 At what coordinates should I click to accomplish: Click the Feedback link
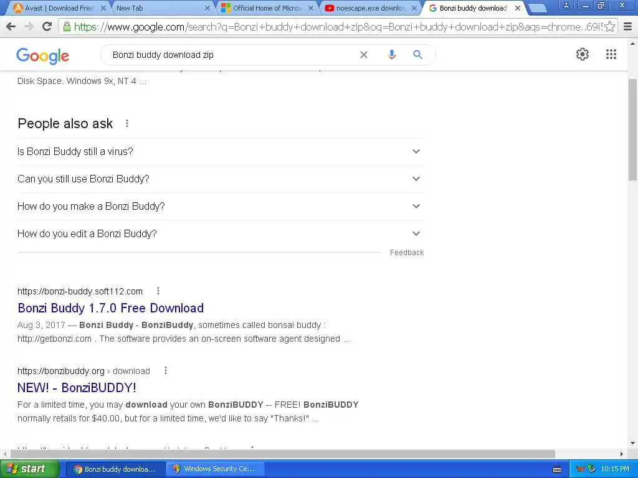[x=407, y=253]
